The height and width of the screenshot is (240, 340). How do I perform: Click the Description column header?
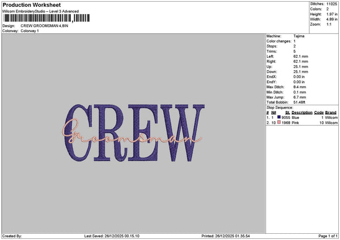(x=302, y=113)
